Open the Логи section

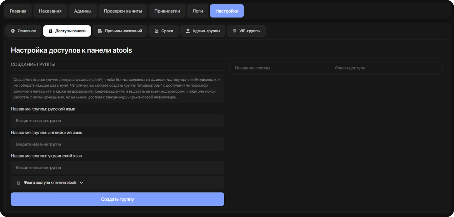[x=198, y=11]
